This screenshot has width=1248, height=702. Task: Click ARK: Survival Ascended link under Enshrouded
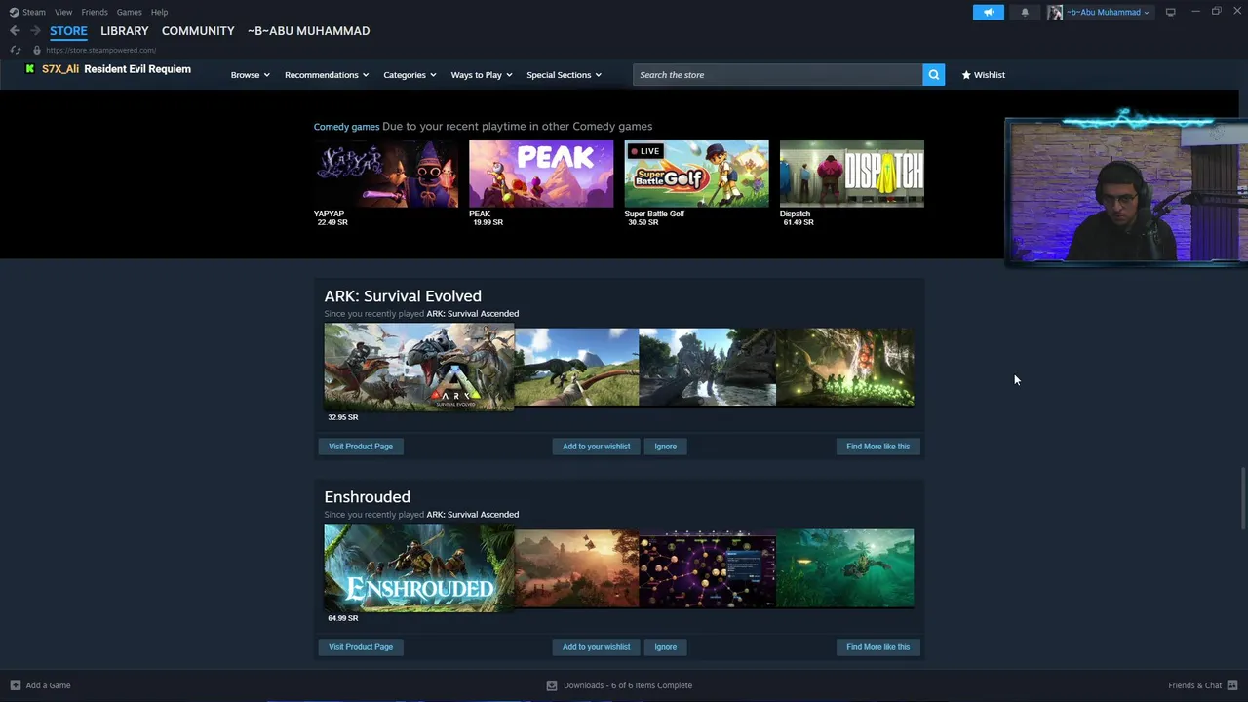click(472, 515)
